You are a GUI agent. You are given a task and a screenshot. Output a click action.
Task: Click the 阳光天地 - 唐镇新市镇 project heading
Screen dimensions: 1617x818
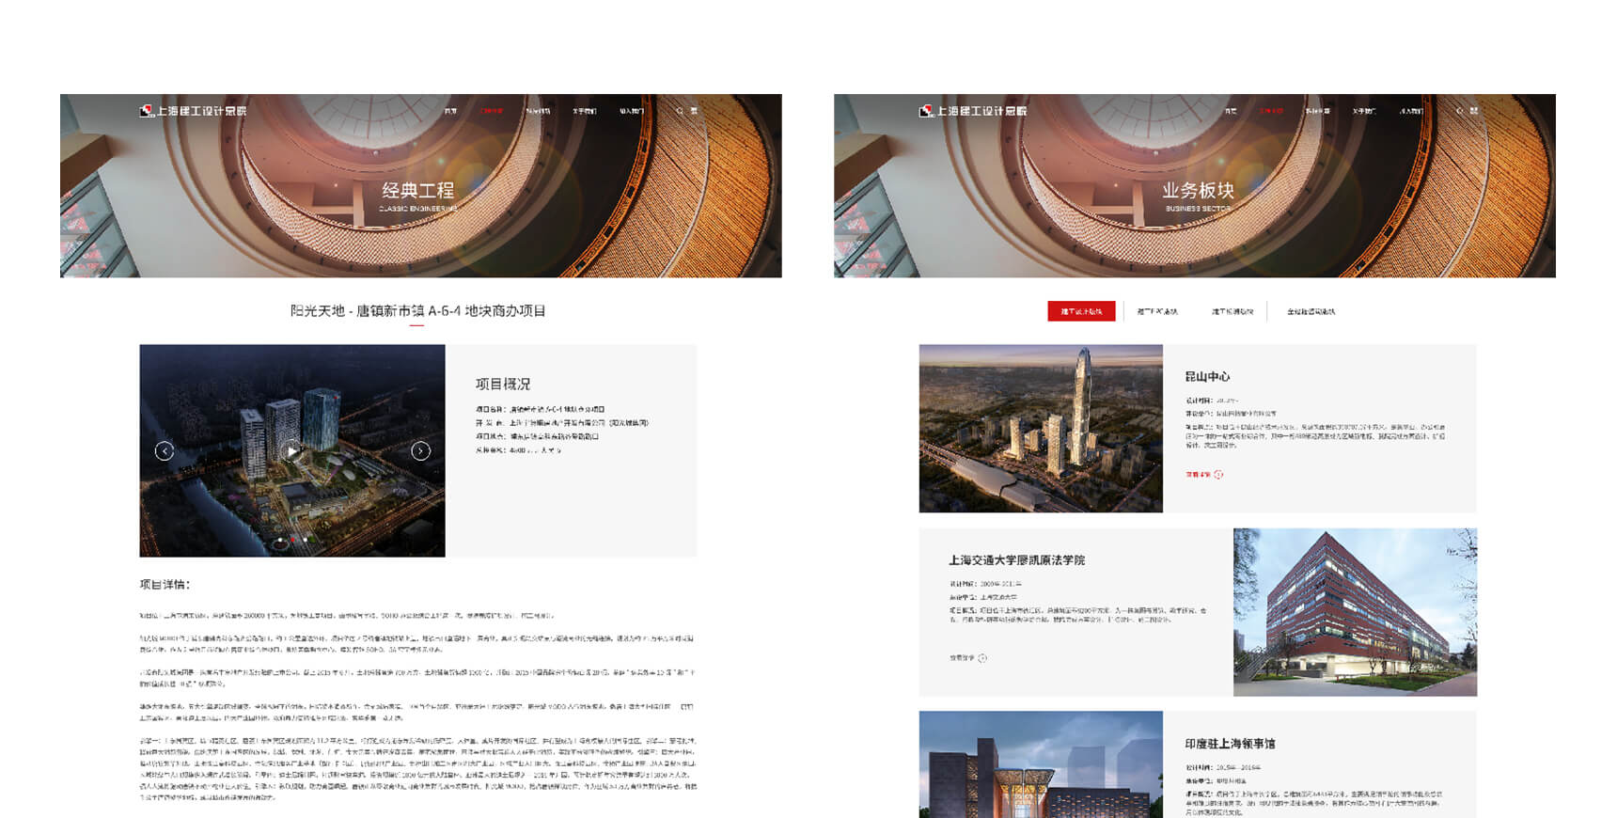click(x=417, y=311)
